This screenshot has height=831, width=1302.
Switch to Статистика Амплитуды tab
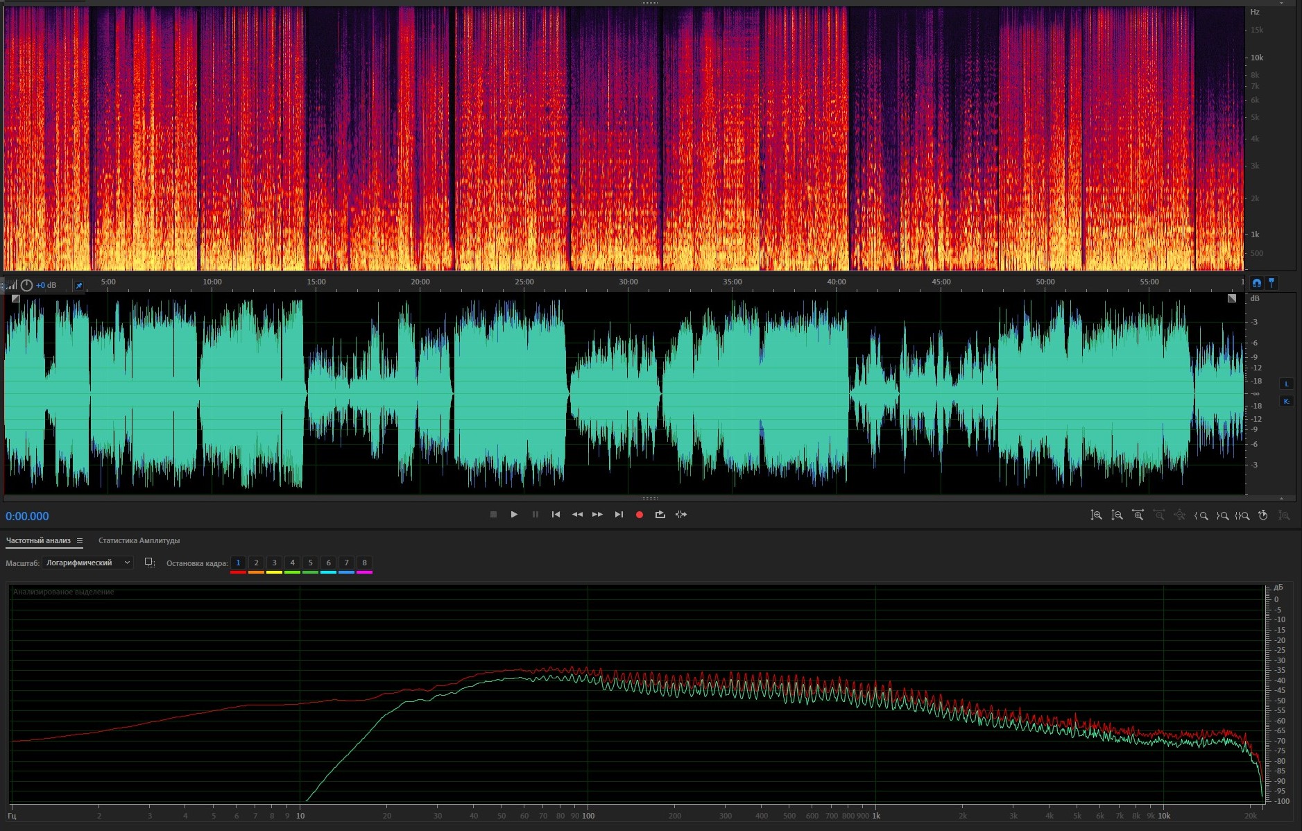(139, 541)
